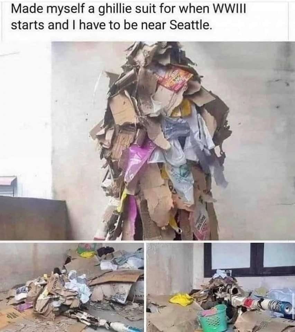Click the caption starting "Made myself a ghillie"
This screenshot has width=295, height=332.
[128, 17]
